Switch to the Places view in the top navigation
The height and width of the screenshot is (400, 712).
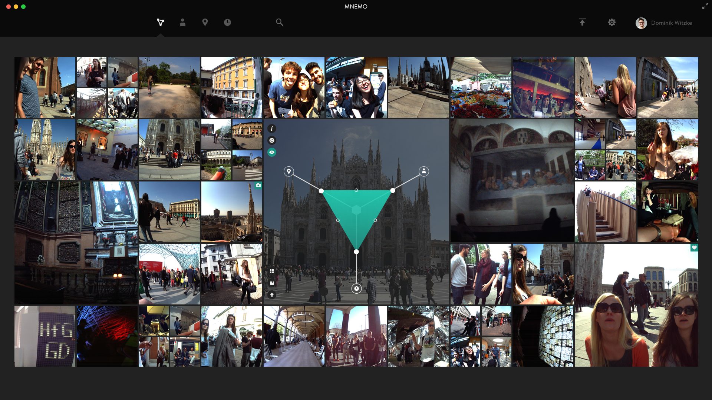(205, 23)
